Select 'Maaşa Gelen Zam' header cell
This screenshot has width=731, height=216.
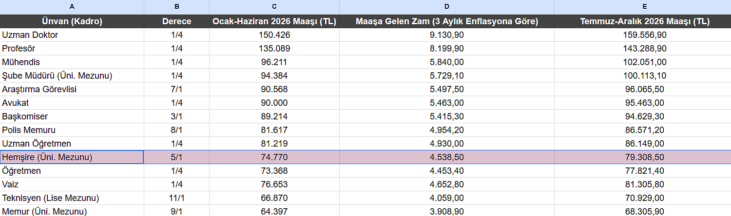point(447,21)
